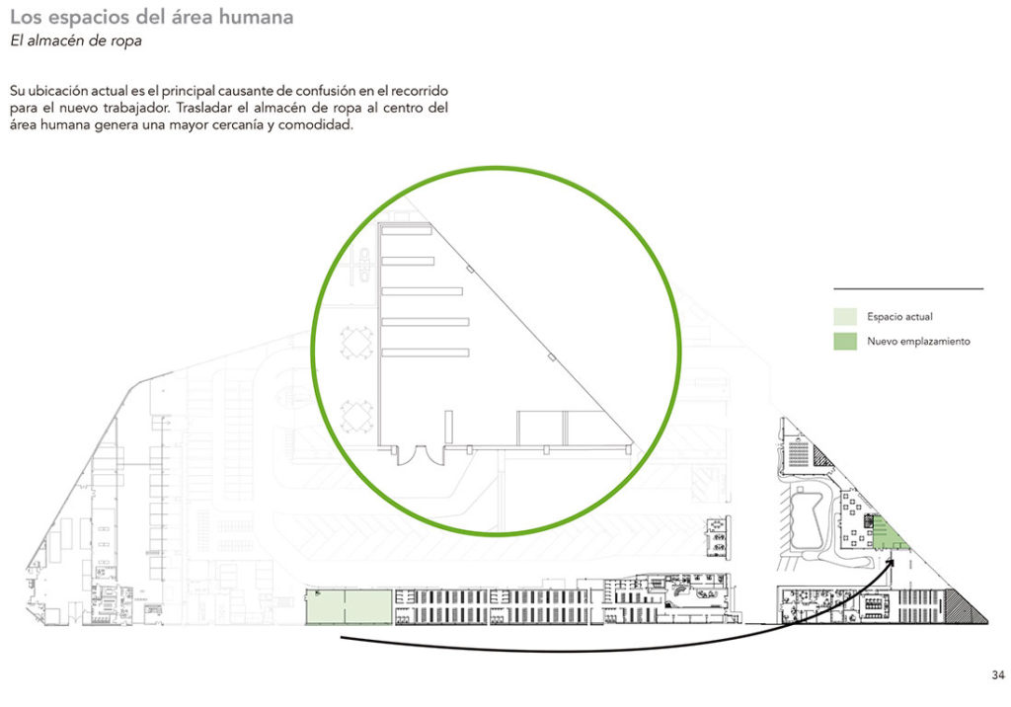Click the subtitle 'El almacén de ropa'

[x=75, y=40]
